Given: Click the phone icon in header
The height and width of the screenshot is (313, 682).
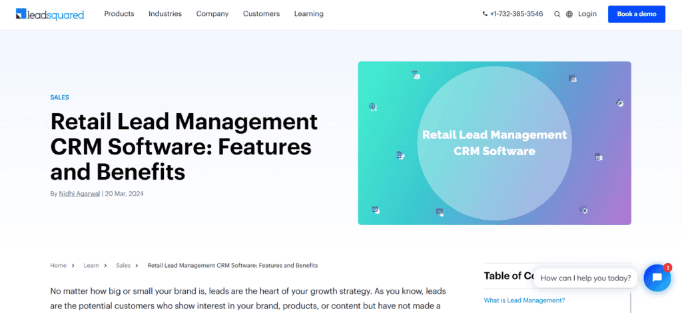Looking at the screenshot, I should click(485, 14).
